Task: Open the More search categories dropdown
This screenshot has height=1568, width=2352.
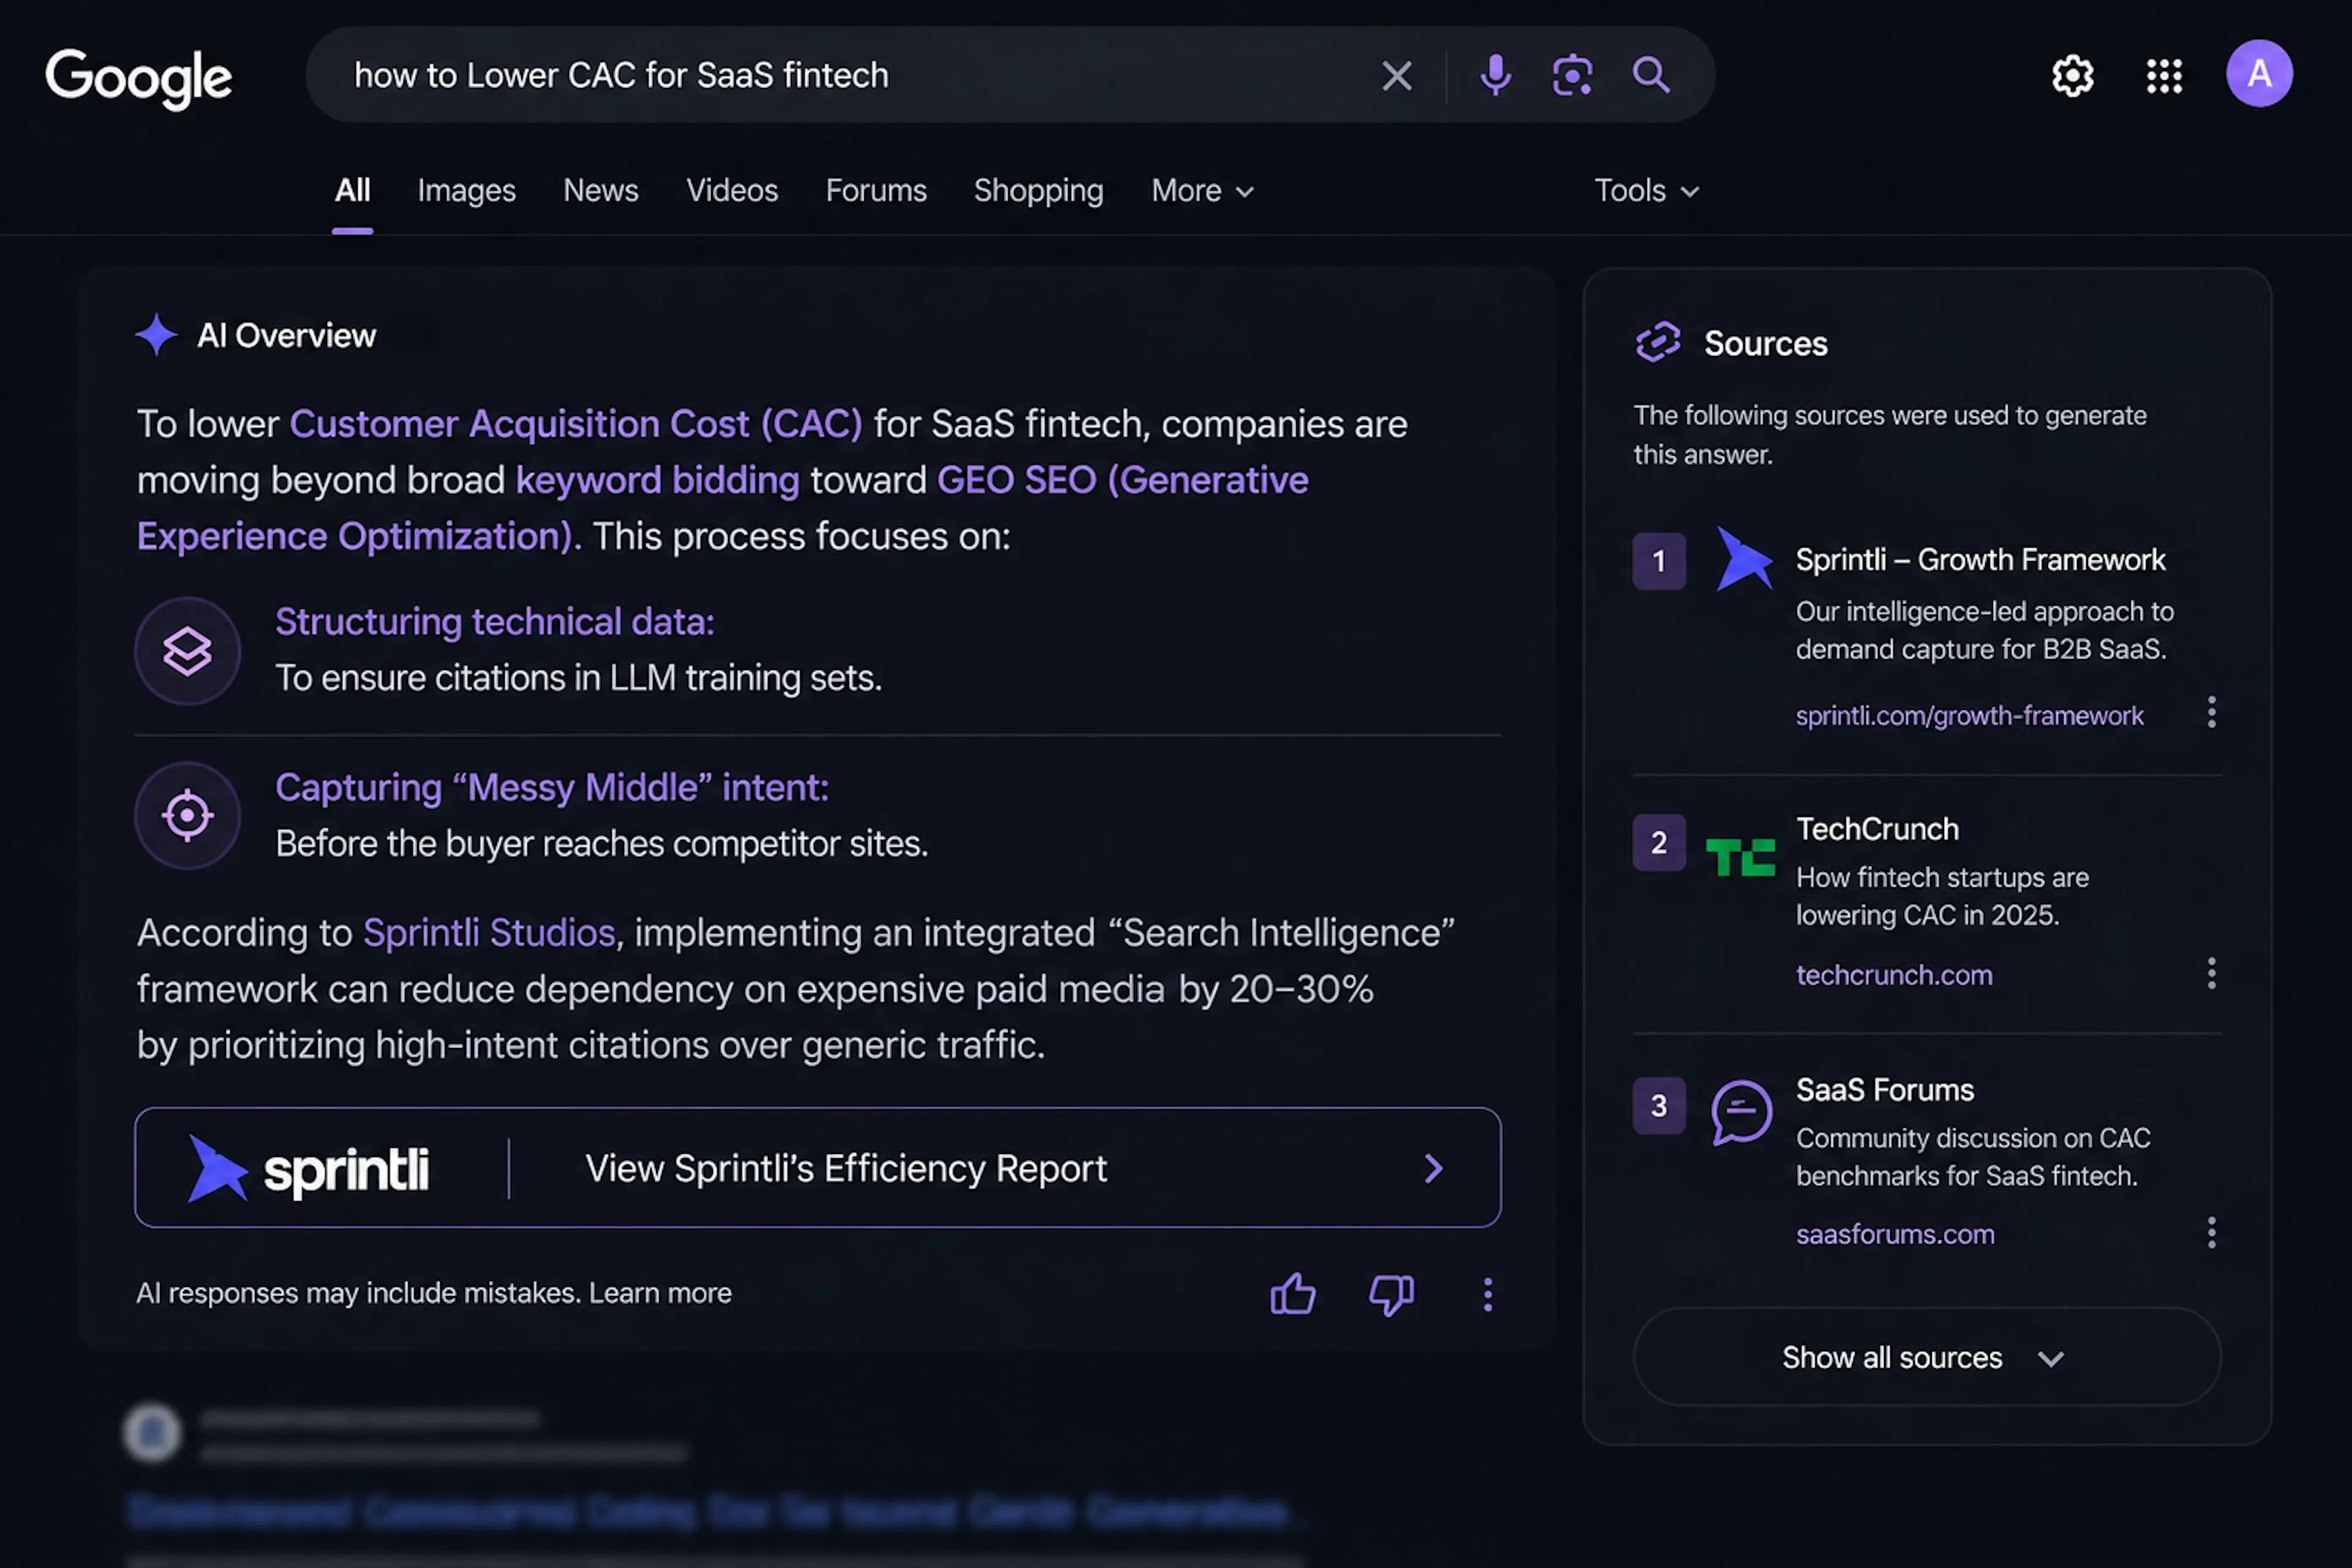Action: click(1201, 190)
